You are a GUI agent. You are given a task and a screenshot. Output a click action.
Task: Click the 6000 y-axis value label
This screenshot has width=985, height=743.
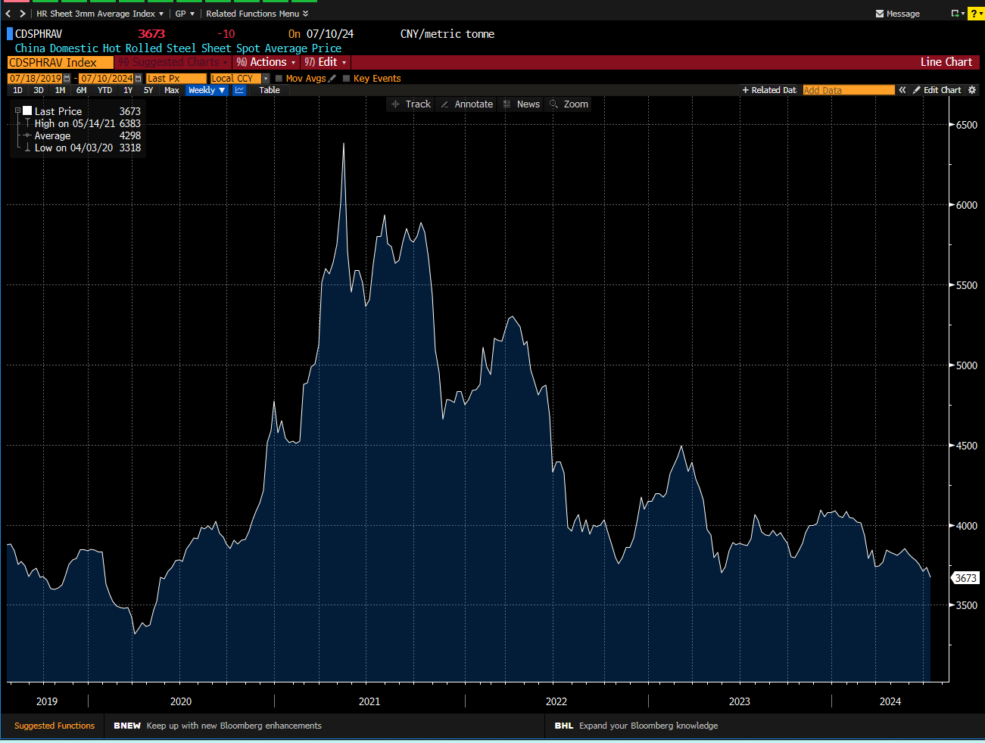(966, 205)
